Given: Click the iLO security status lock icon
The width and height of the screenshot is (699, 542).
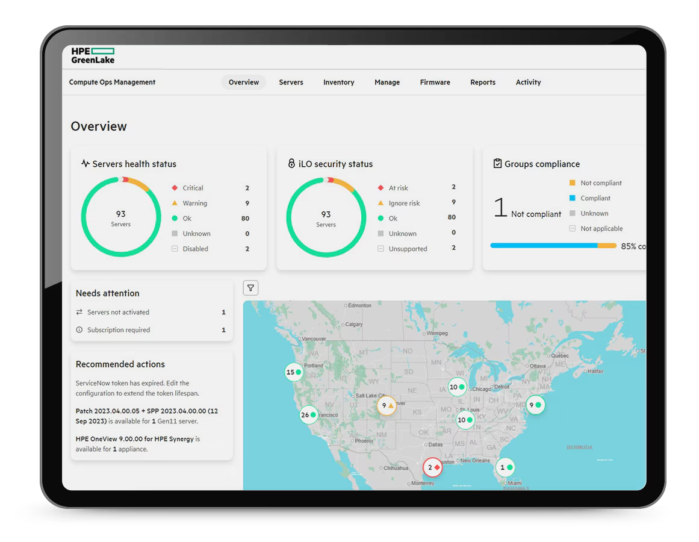Looking at the screenshot, I should [x=291, y=164].
